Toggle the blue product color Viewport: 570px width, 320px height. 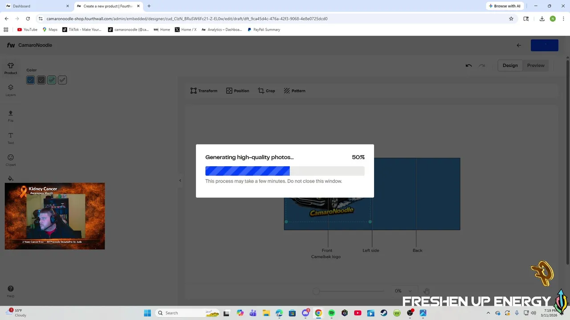(x=30, y=80)
